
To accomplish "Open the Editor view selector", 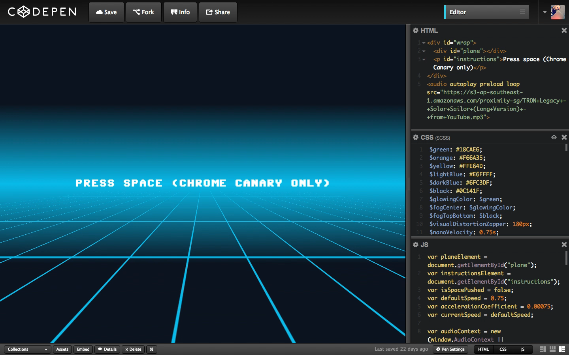I will click(487, 12).
